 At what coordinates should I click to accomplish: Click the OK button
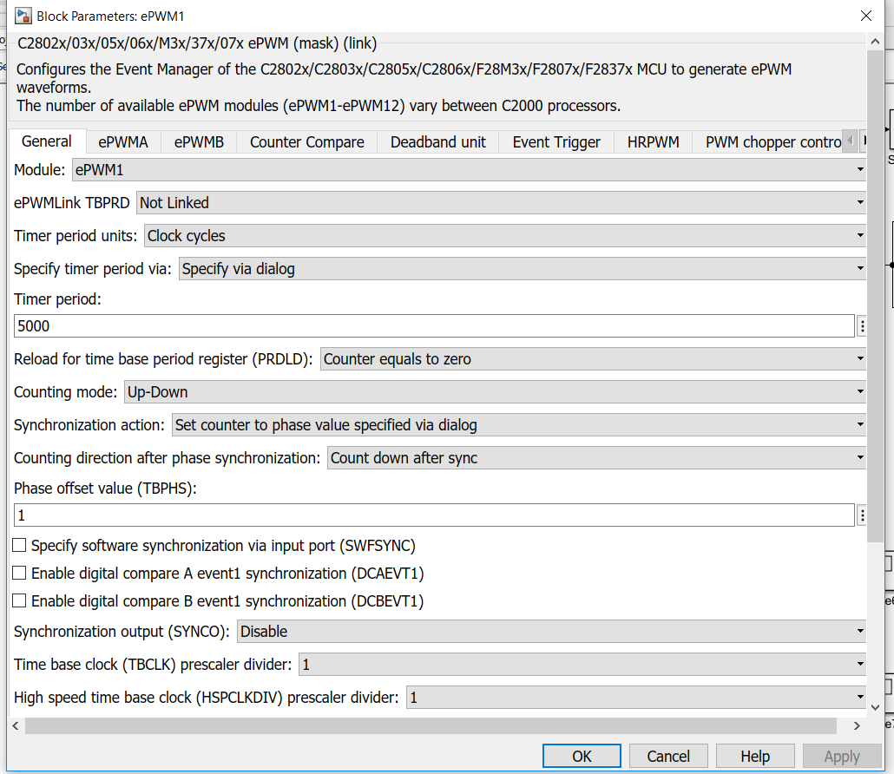pyautogui.click(x=582, y=757)
